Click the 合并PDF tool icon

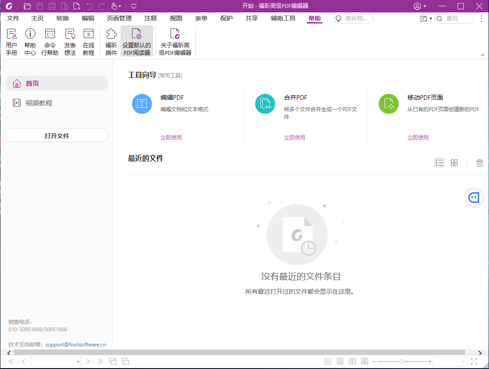(x=265, y=104)
